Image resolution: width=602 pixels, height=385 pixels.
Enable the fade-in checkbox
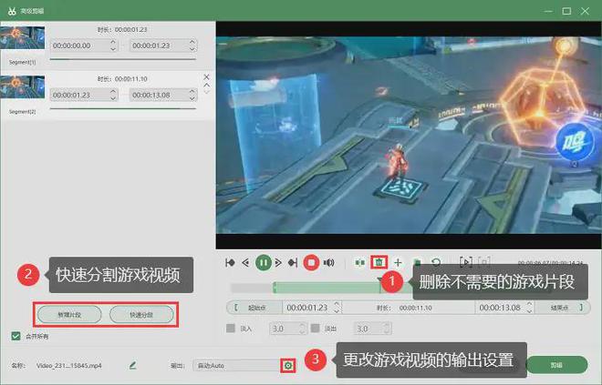pyautogui.click(x=231, y=329)
